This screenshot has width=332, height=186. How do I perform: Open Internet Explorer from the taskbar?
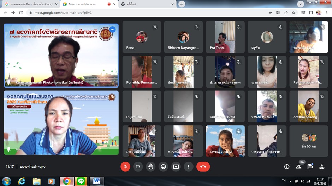(22, 181)
